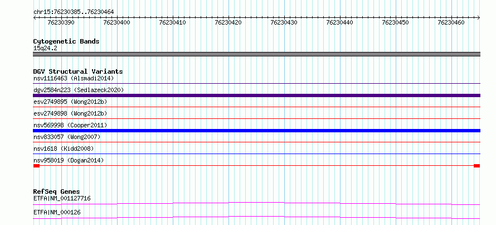
Task: Select variant nsv958019 (Dogan2014)
Action: (69, 160)
